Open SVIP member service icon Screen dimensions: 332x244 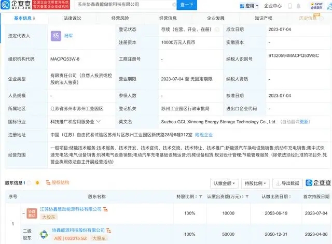click(x=316, y=6)
